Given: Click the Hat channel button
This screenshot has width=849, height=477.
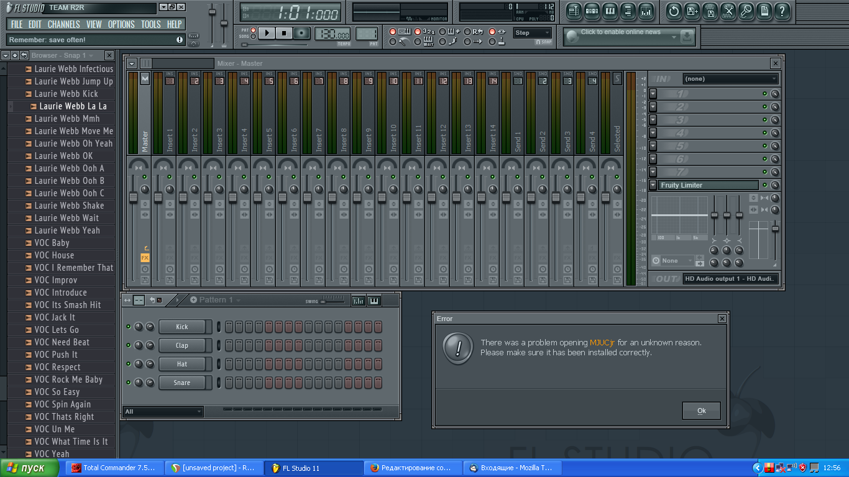Looking at the screenshot, I should tap(182, 364).
